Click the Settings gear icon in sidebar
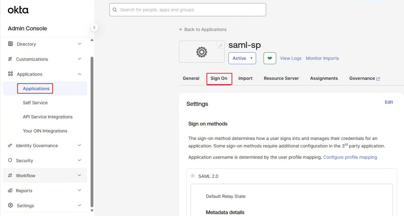 pos(11,205)
